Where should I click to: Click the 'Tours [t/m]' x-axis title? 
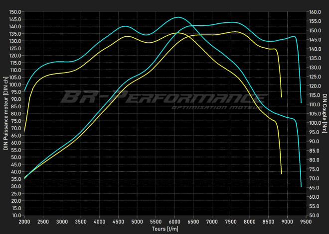165,229
